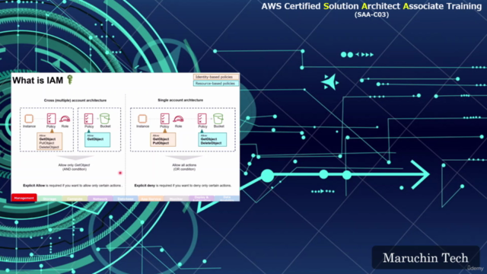Click the orange policy box listing GetObject, PutObject, DeleteObject

(x=49, y=141)
